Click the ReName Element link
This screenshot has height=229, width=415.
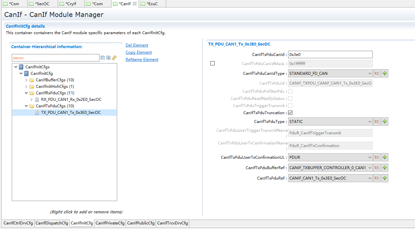tap(142, 60)
